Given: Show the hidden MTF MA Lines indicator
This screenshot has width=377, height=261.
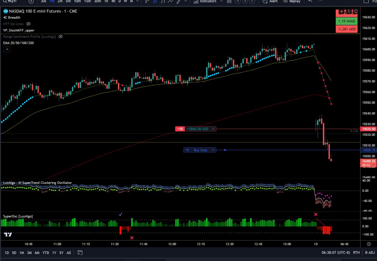Looking at the screenshot, I should pos(28,24).
